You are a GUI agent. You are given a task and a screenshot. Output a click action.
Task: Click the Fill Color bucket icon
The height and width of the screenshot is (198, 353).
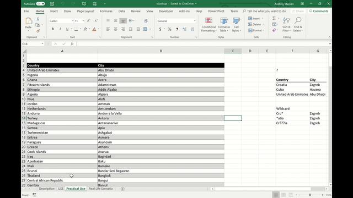pos(85,29)
